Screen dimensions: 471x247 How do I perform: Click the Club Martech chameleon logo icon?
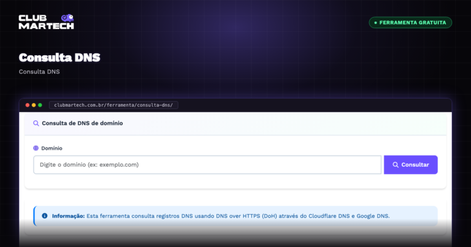67,18
